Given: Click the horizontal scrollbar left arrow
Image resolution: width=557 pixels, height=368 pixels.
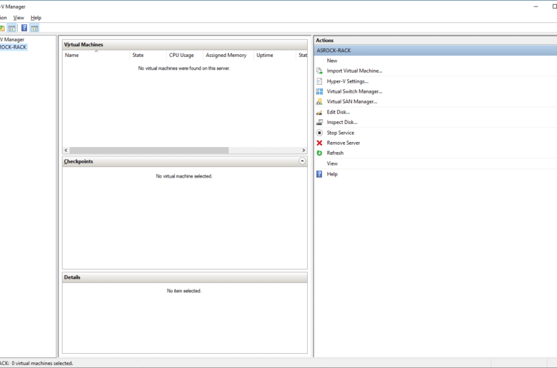Looking at the screenshot, I should [66, 150].
